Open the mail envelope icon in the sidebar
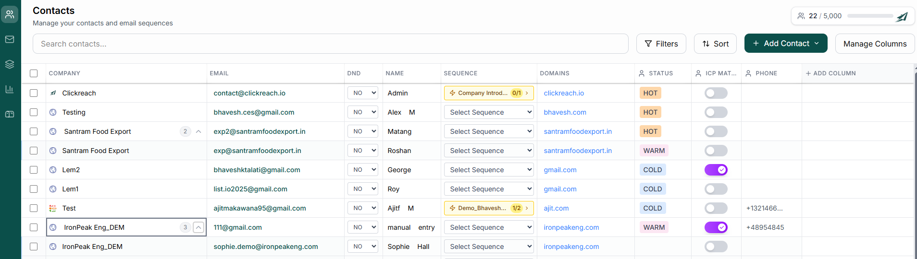917x259 pixels. [x=10, y=39]
